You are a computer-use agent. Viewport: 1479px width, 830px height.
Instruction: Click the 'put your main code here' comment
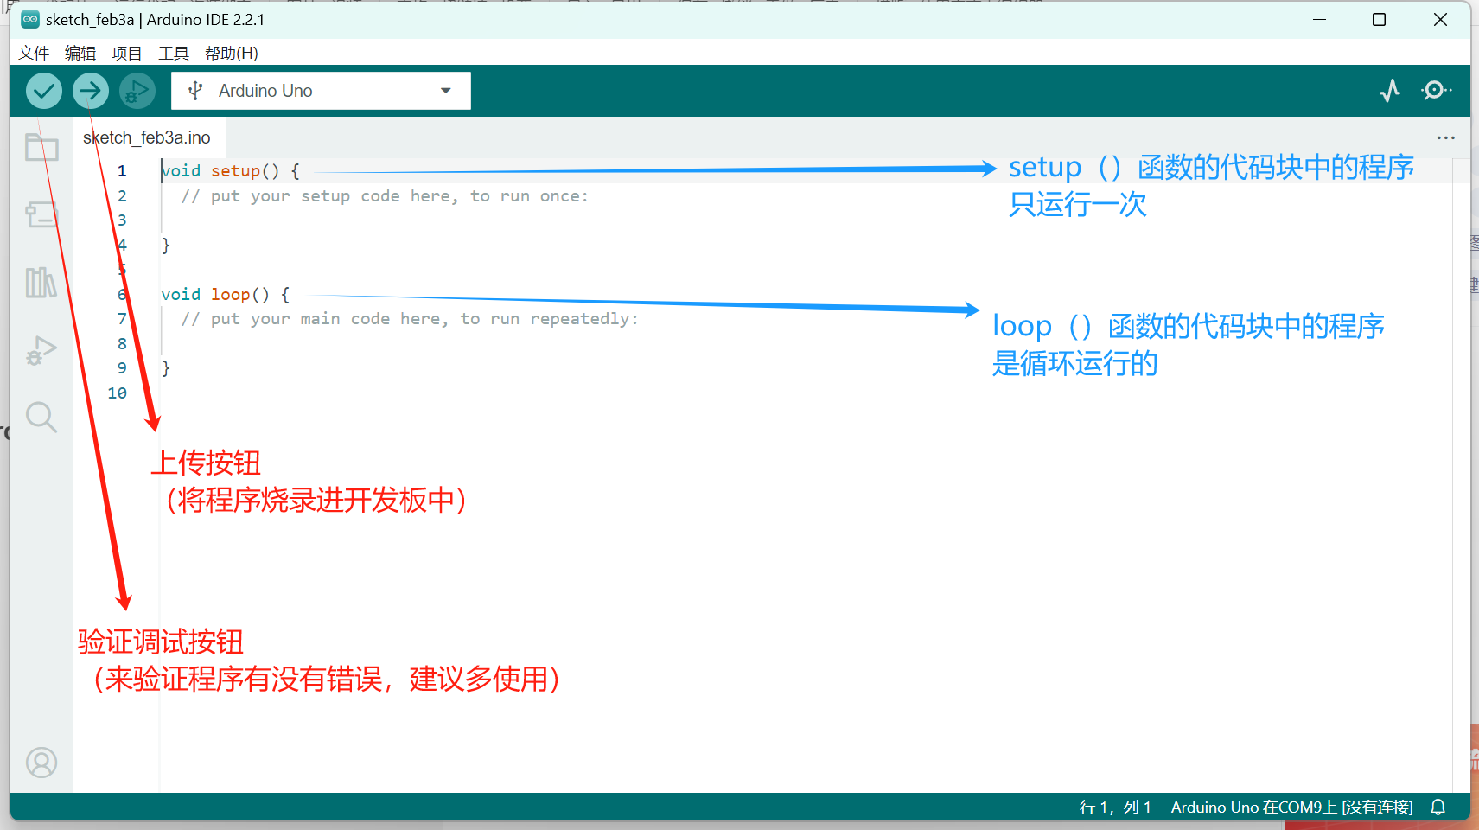click(x=410, y=319)
